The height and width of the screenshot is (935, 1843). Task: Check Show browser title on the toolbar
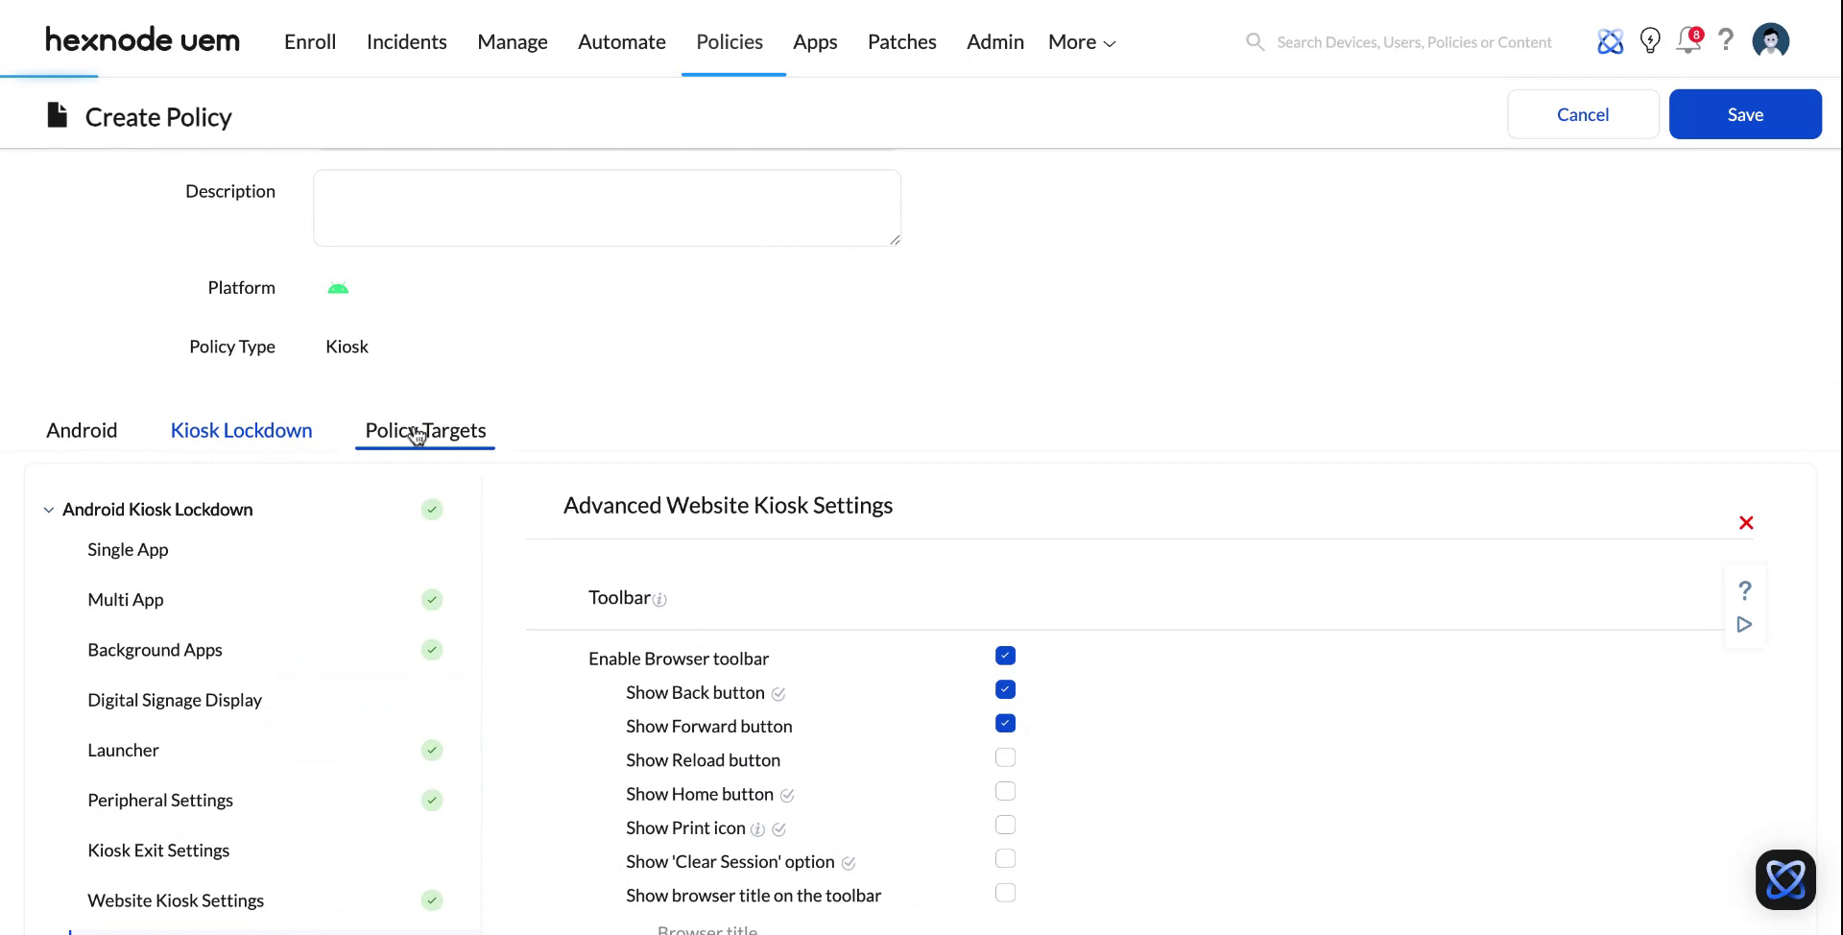[1005, 893]
